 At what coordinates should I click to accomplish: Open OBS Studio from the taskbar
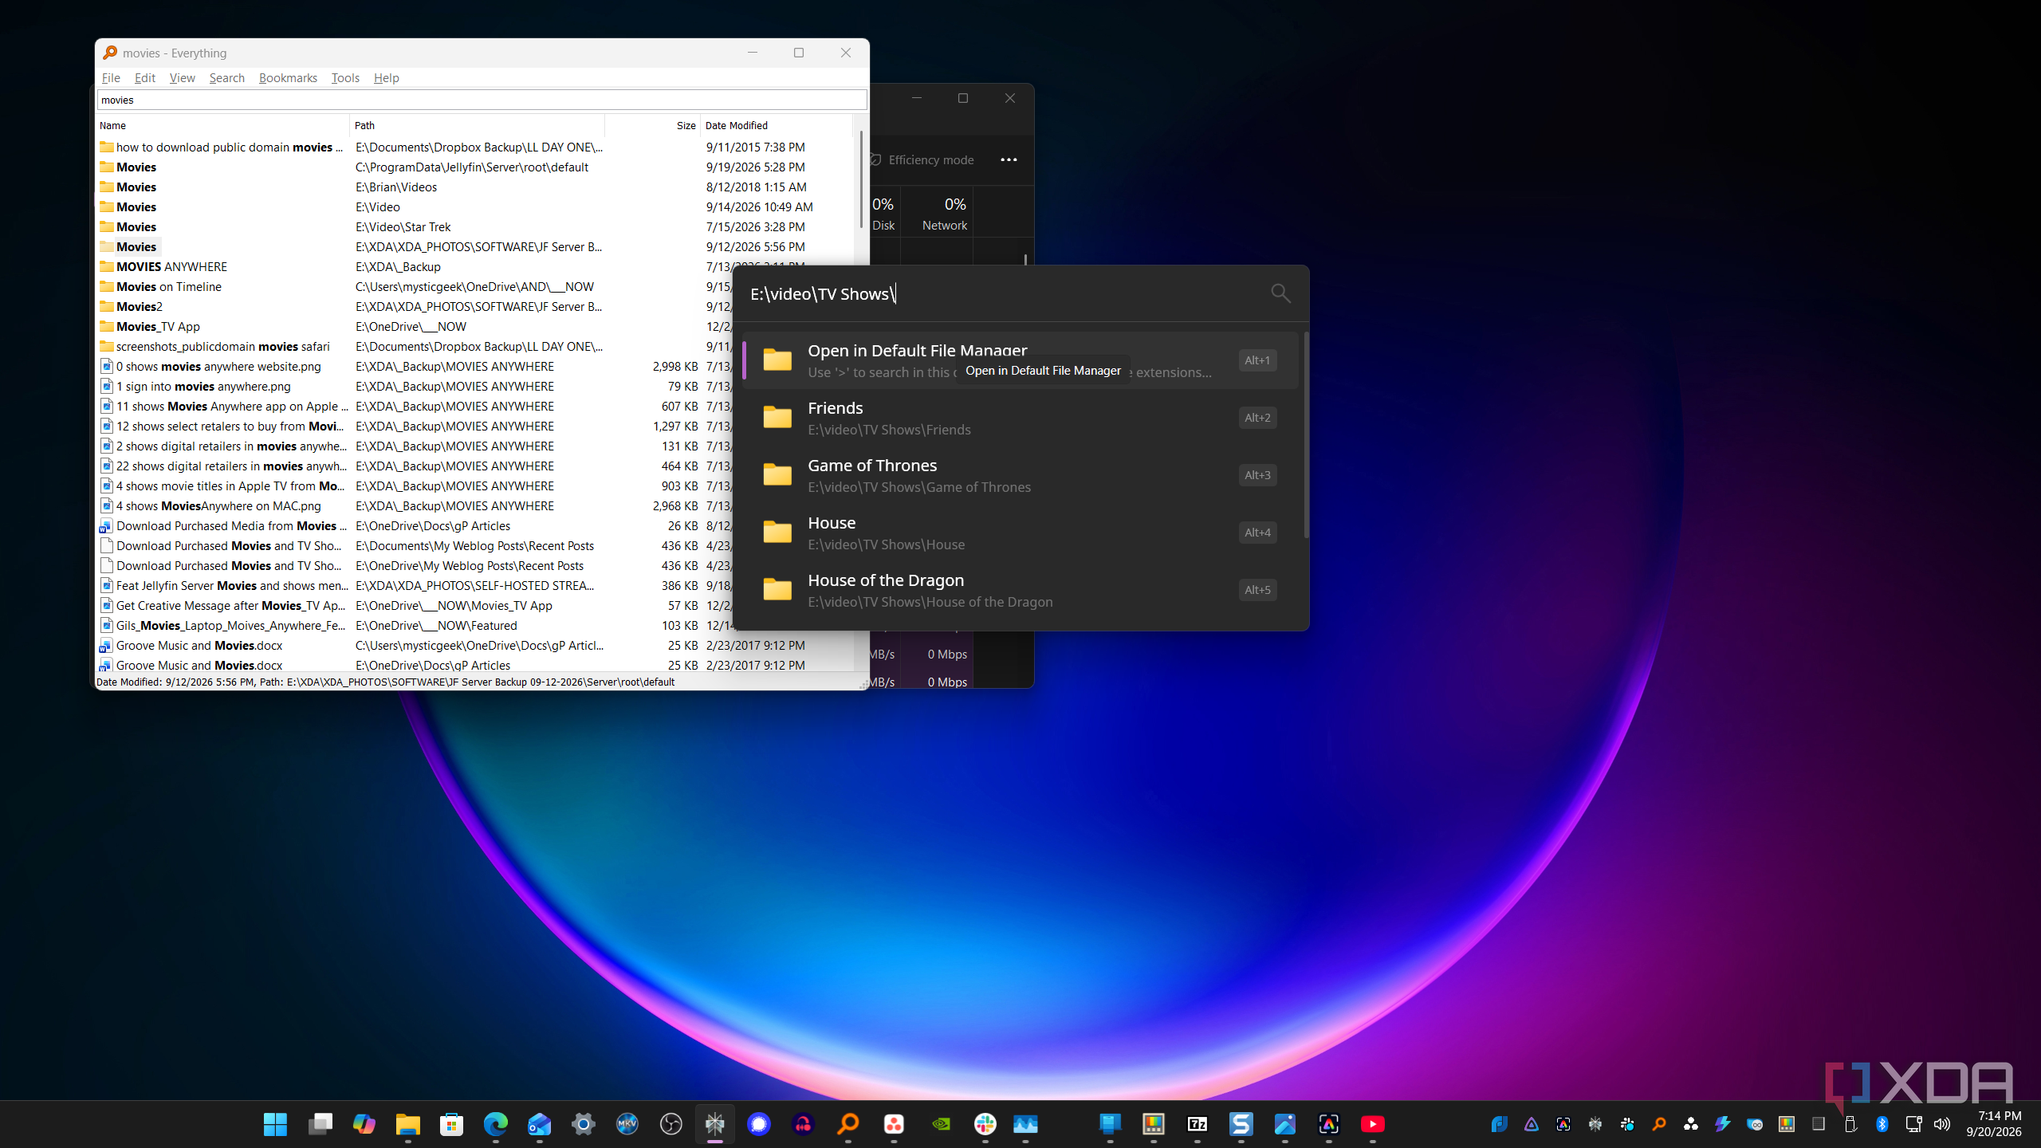[x=671, y=1124]
